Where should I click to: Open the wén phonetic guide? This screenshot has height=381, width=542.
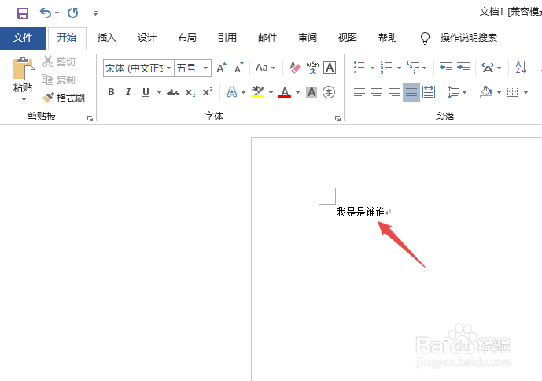coord(312,68)
